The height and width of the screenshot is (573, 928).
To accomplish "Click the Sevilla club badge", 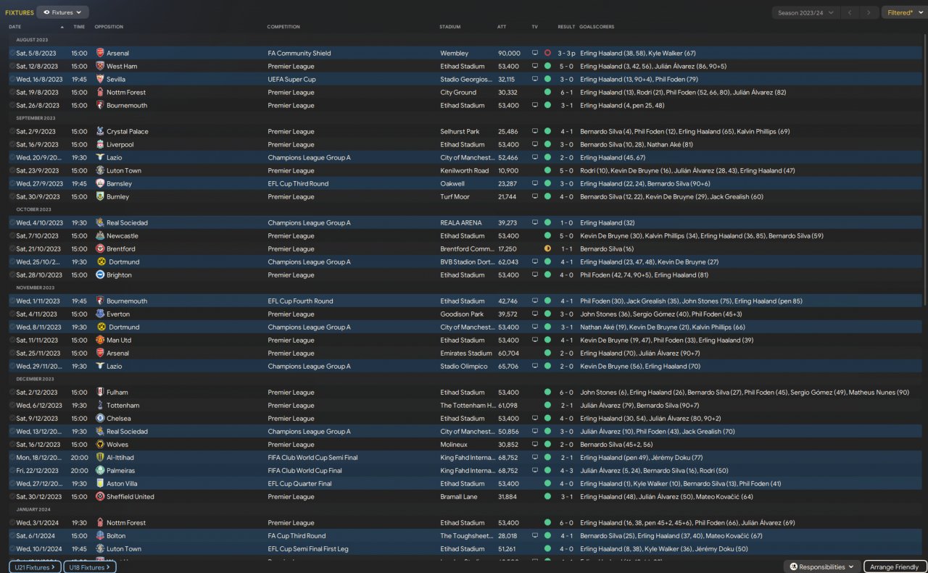I will coord(100,79).
